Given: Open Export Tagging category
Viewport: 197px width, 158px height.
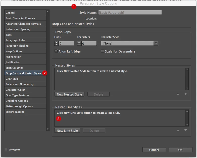Looking at the screenshot, I should 25,112.
